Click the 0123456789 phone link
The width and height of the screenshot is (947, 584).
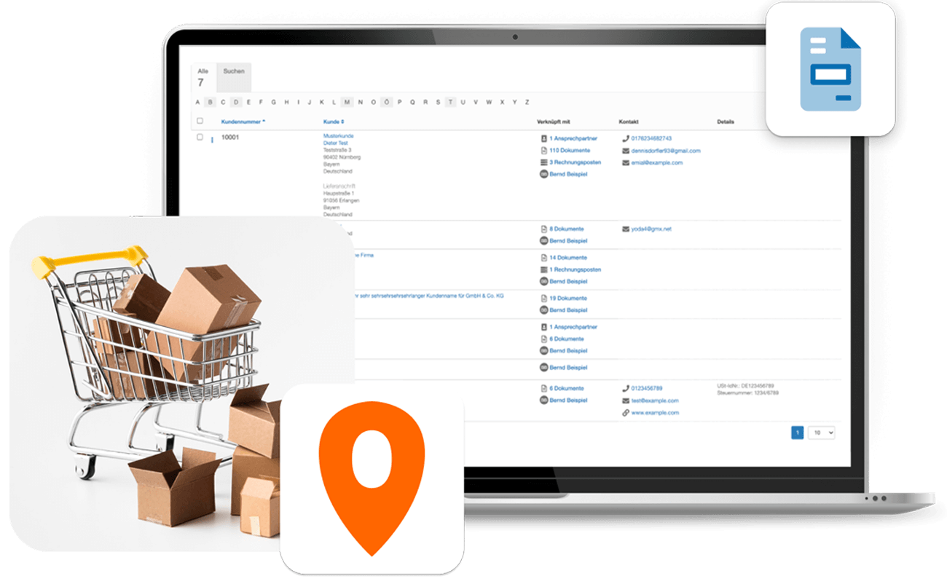pos(647,388)
